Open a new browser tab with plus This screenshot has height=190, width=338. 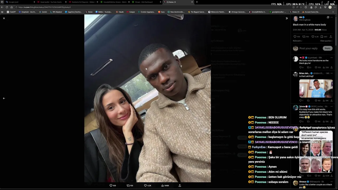pos(197,2)
